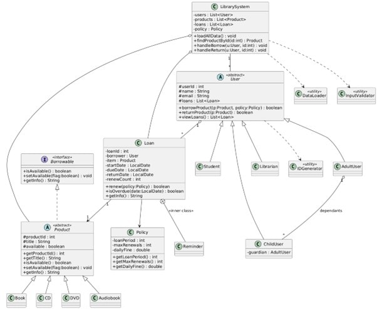
Task: Click the '«inner class»' relationship label
Action: [x=181, y=211]
